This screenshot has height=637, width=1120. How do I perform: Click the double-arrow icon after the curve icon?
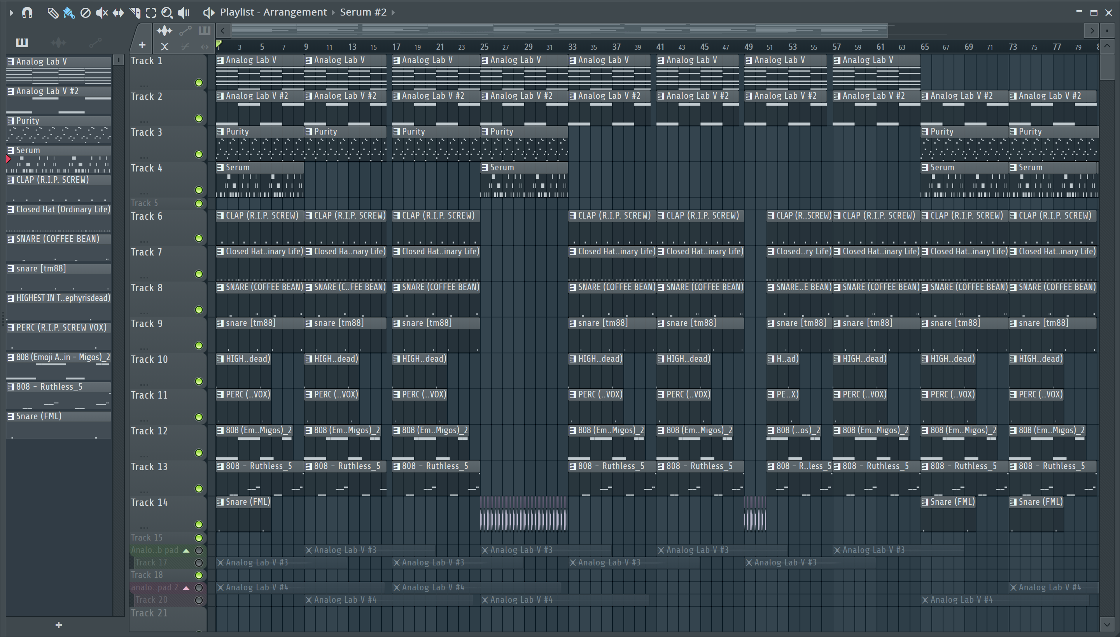[x=204, y=46]
